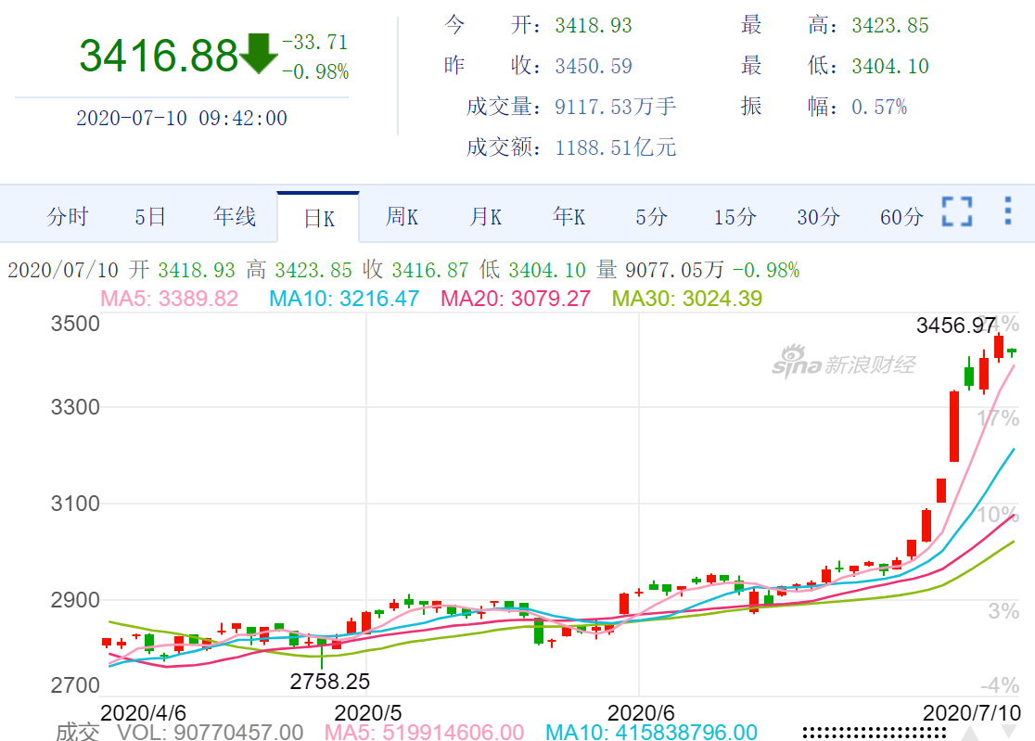The image size is (1035, 741).
Task: Switch to the 分时 intraday tab
Action: 68,217
